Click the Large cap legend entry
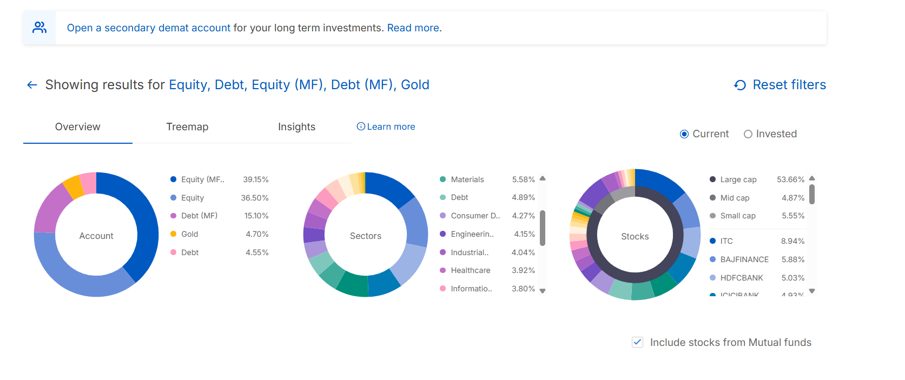905x380 pixels. pos(738,179)
